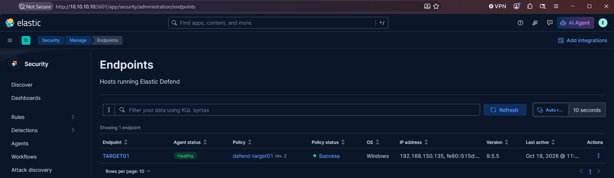Open browser main menu lines icon
This screenshot has height=178, width=614.
point(556,6)
